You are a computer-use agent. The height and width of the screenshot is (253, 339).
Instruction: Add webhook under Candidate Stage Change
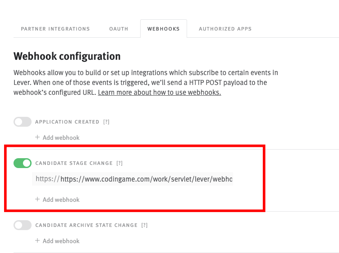[57, 200]
